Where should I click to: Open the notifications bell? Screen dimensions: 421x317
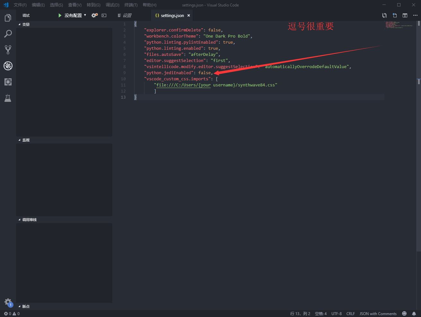(414, 313)
